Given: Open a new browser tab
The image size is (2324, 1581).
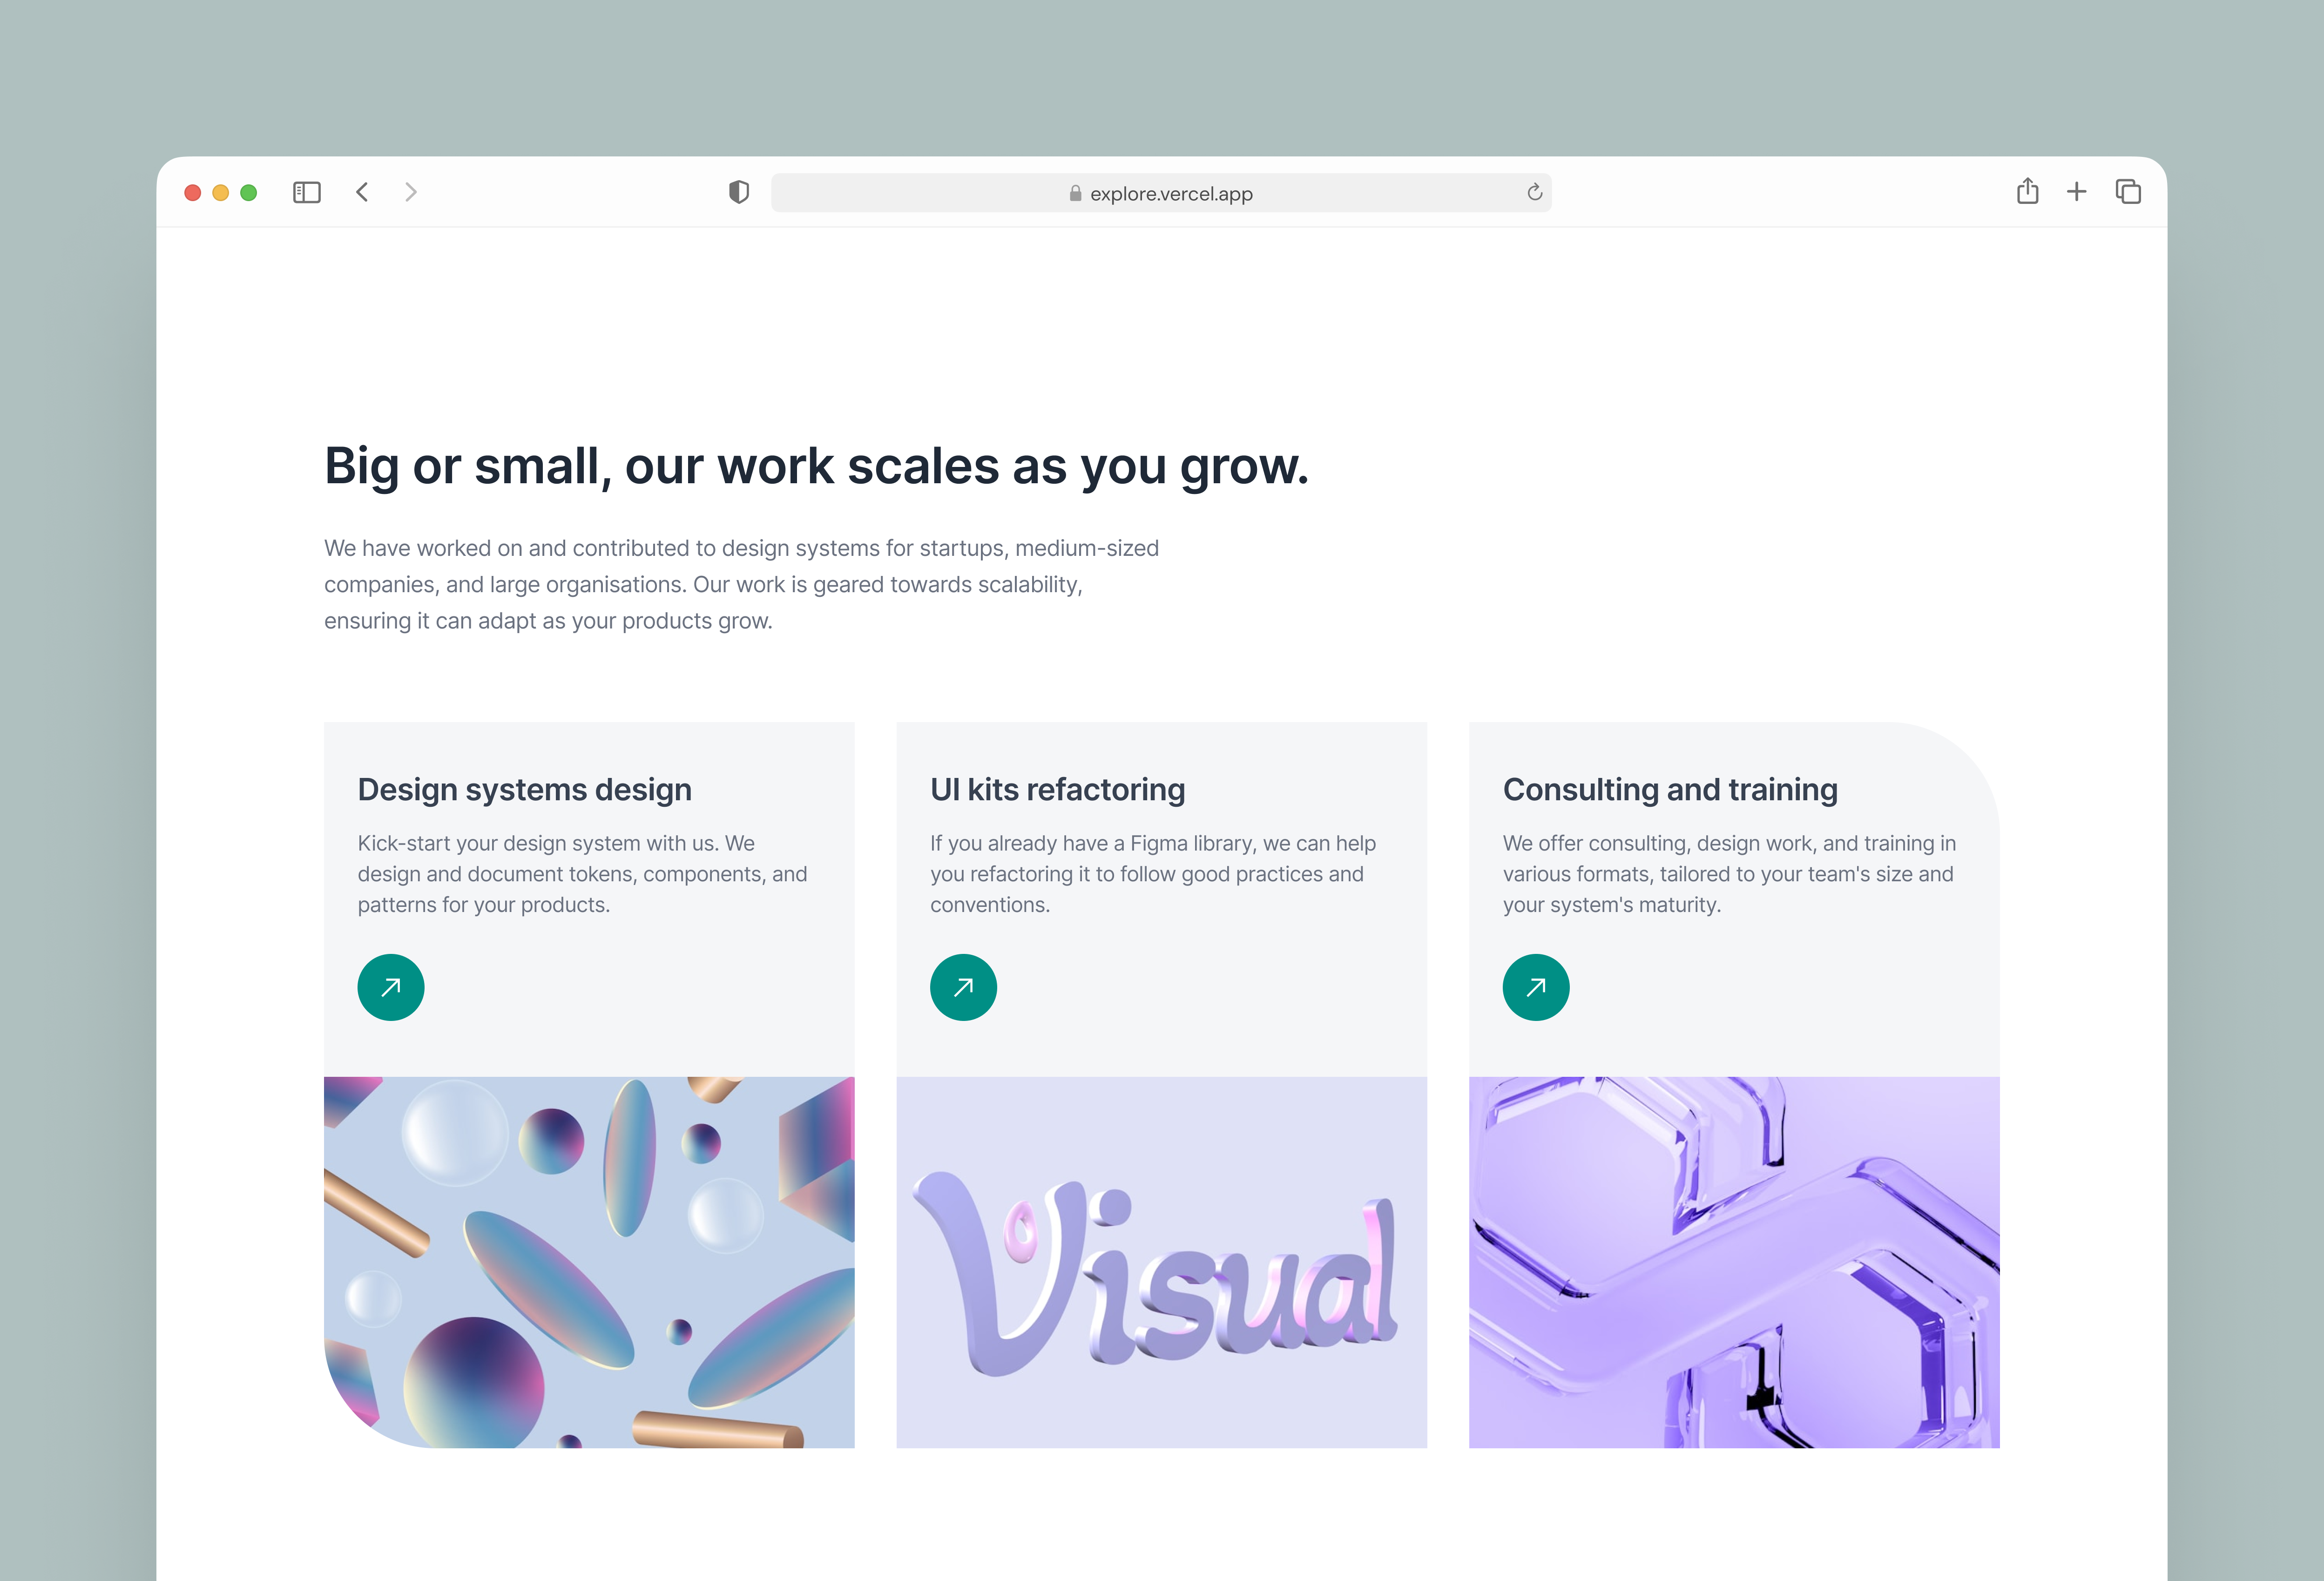Looking at the screenshot, I should 2077,192.
